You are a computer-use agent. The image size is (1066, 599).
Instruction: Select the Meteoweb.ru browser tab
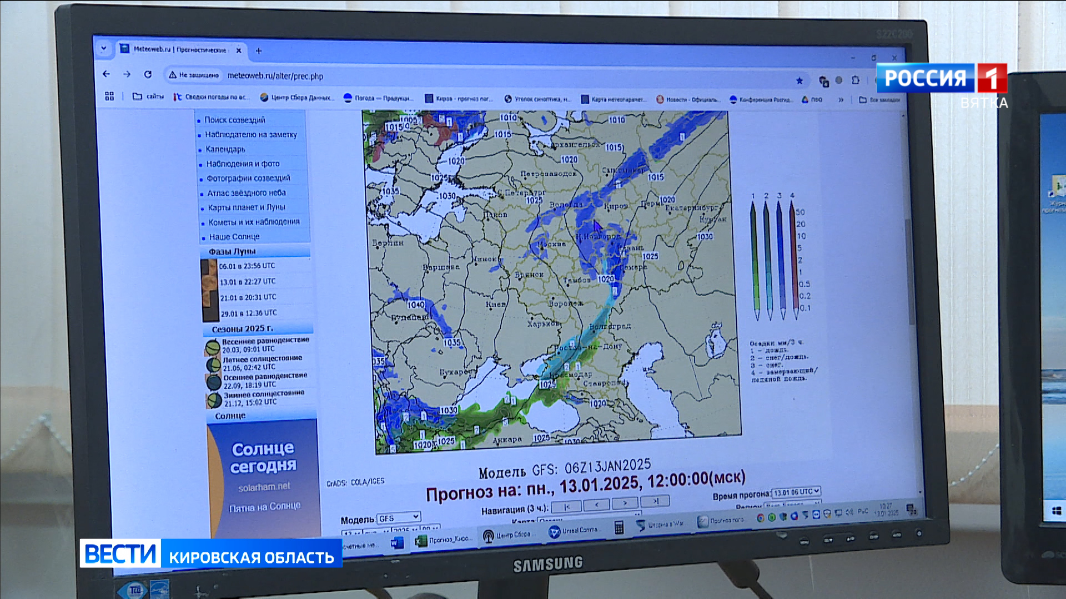point(178,49)
